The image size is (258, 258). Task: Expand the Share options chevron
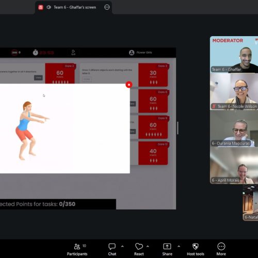pos(179,247)
